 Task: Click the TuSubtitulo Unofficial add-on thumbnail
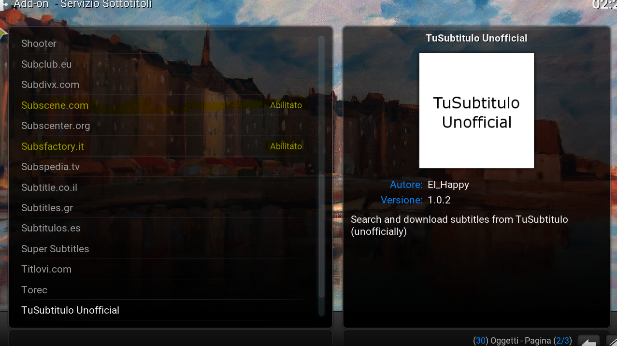coord(476,111)
